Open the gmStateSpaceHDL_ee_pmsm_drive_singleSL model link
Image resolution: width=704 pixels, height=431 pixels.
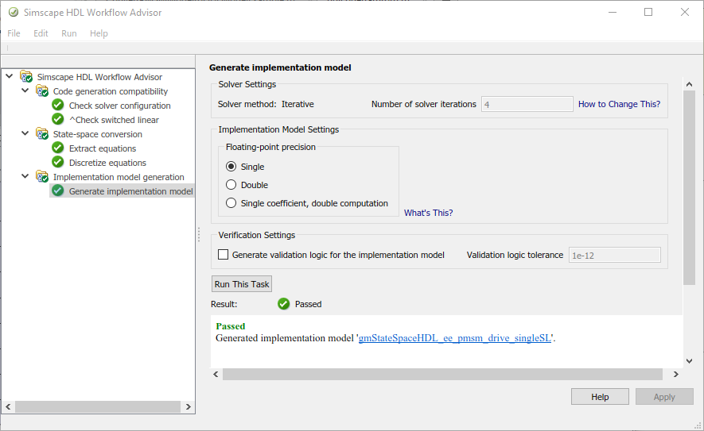455,338
